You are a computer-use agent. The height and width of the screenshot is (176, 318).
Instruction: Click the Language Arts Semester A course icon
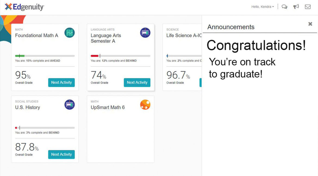pos(145,33)
